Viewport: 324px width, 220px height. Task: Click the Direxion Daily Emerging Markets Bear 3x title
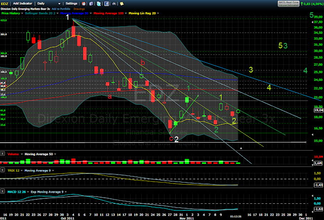click(25, 9)
